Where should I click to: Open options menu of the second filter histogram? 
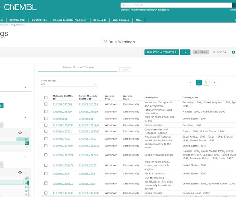point(26,172)
